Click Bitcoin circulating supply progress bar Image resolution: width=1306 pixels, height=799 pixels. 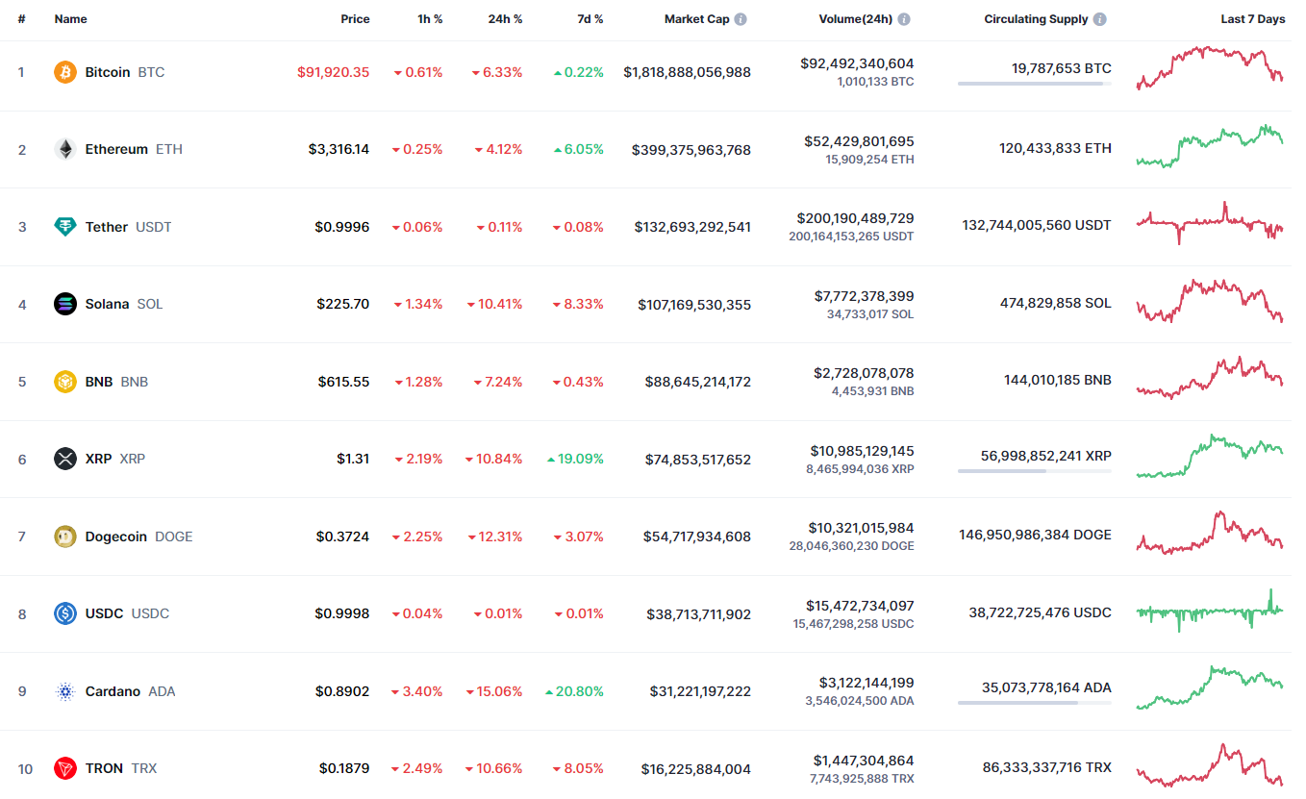[1034, 84]
